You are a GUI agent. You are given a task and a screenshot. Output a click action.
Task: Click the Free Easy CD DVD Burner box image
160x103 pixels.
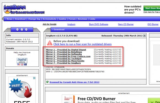point(70,99)
